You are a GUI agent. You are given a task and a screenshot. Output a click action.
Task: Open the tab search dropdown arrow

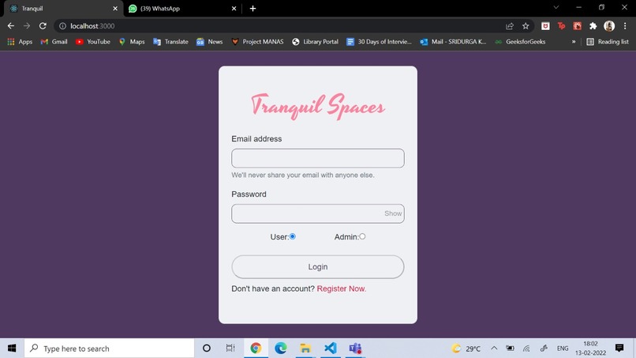(556, 7)
